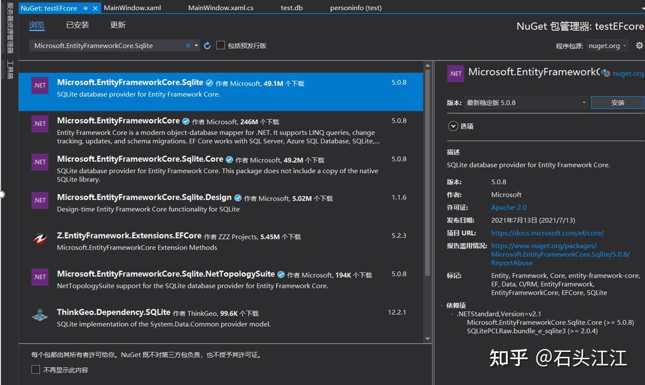This screenshot has width=645, height=385.
Task: Click the 安装 button
Action: pyautogui.click(x=617, y=102)
